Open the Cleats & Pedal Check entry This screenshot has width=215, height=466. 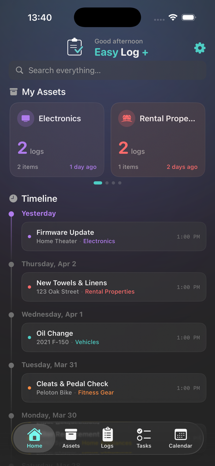(114, 388)
